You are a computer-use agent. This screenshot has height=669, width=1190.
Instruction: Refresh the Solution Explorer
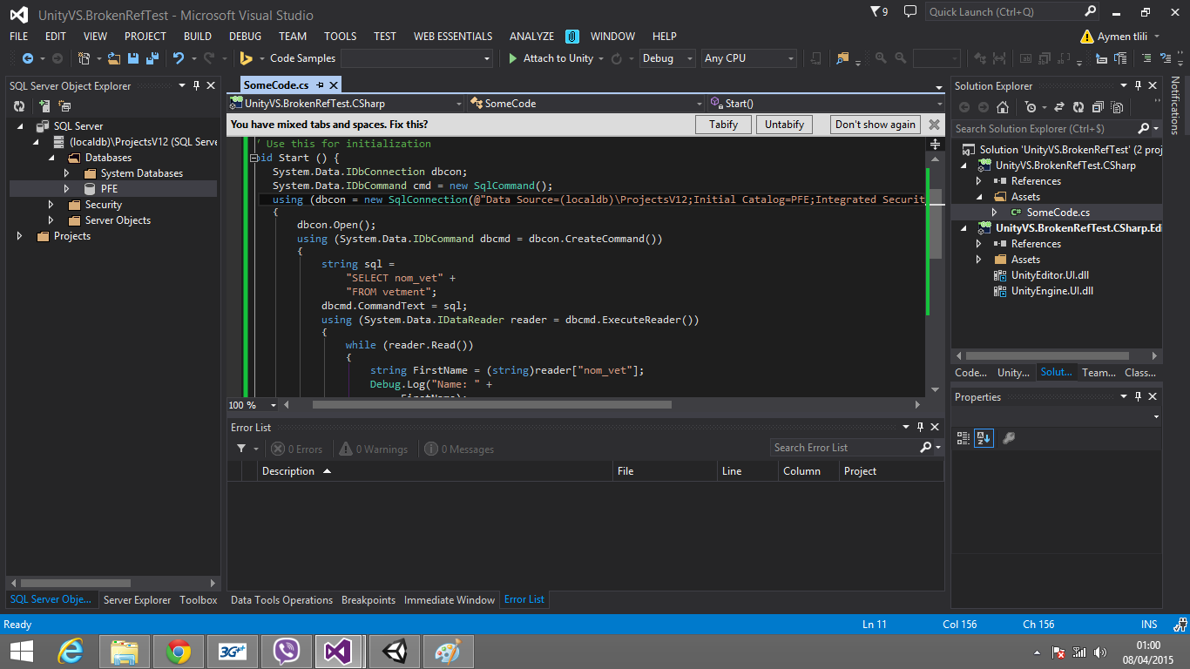pyautogui.click(x=1078, y=107)
